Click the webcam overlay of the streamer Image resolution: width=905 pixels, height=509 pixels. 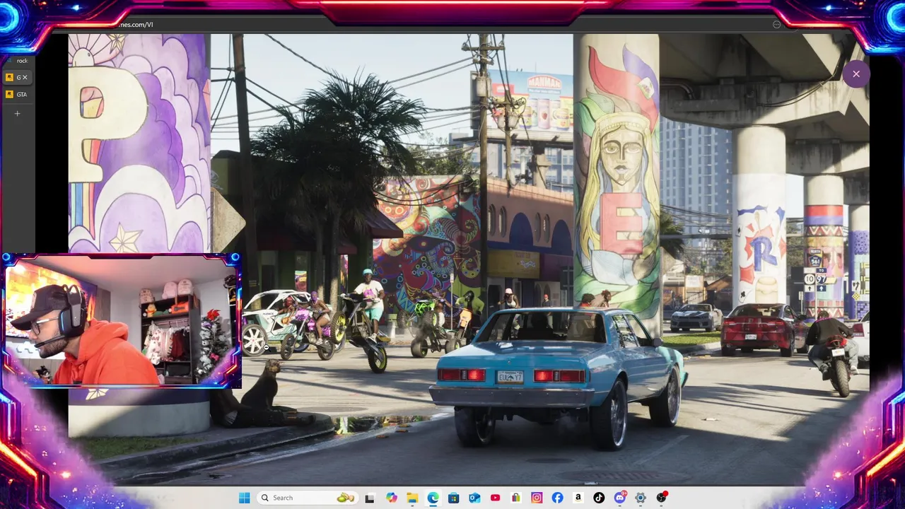(122, 320)
